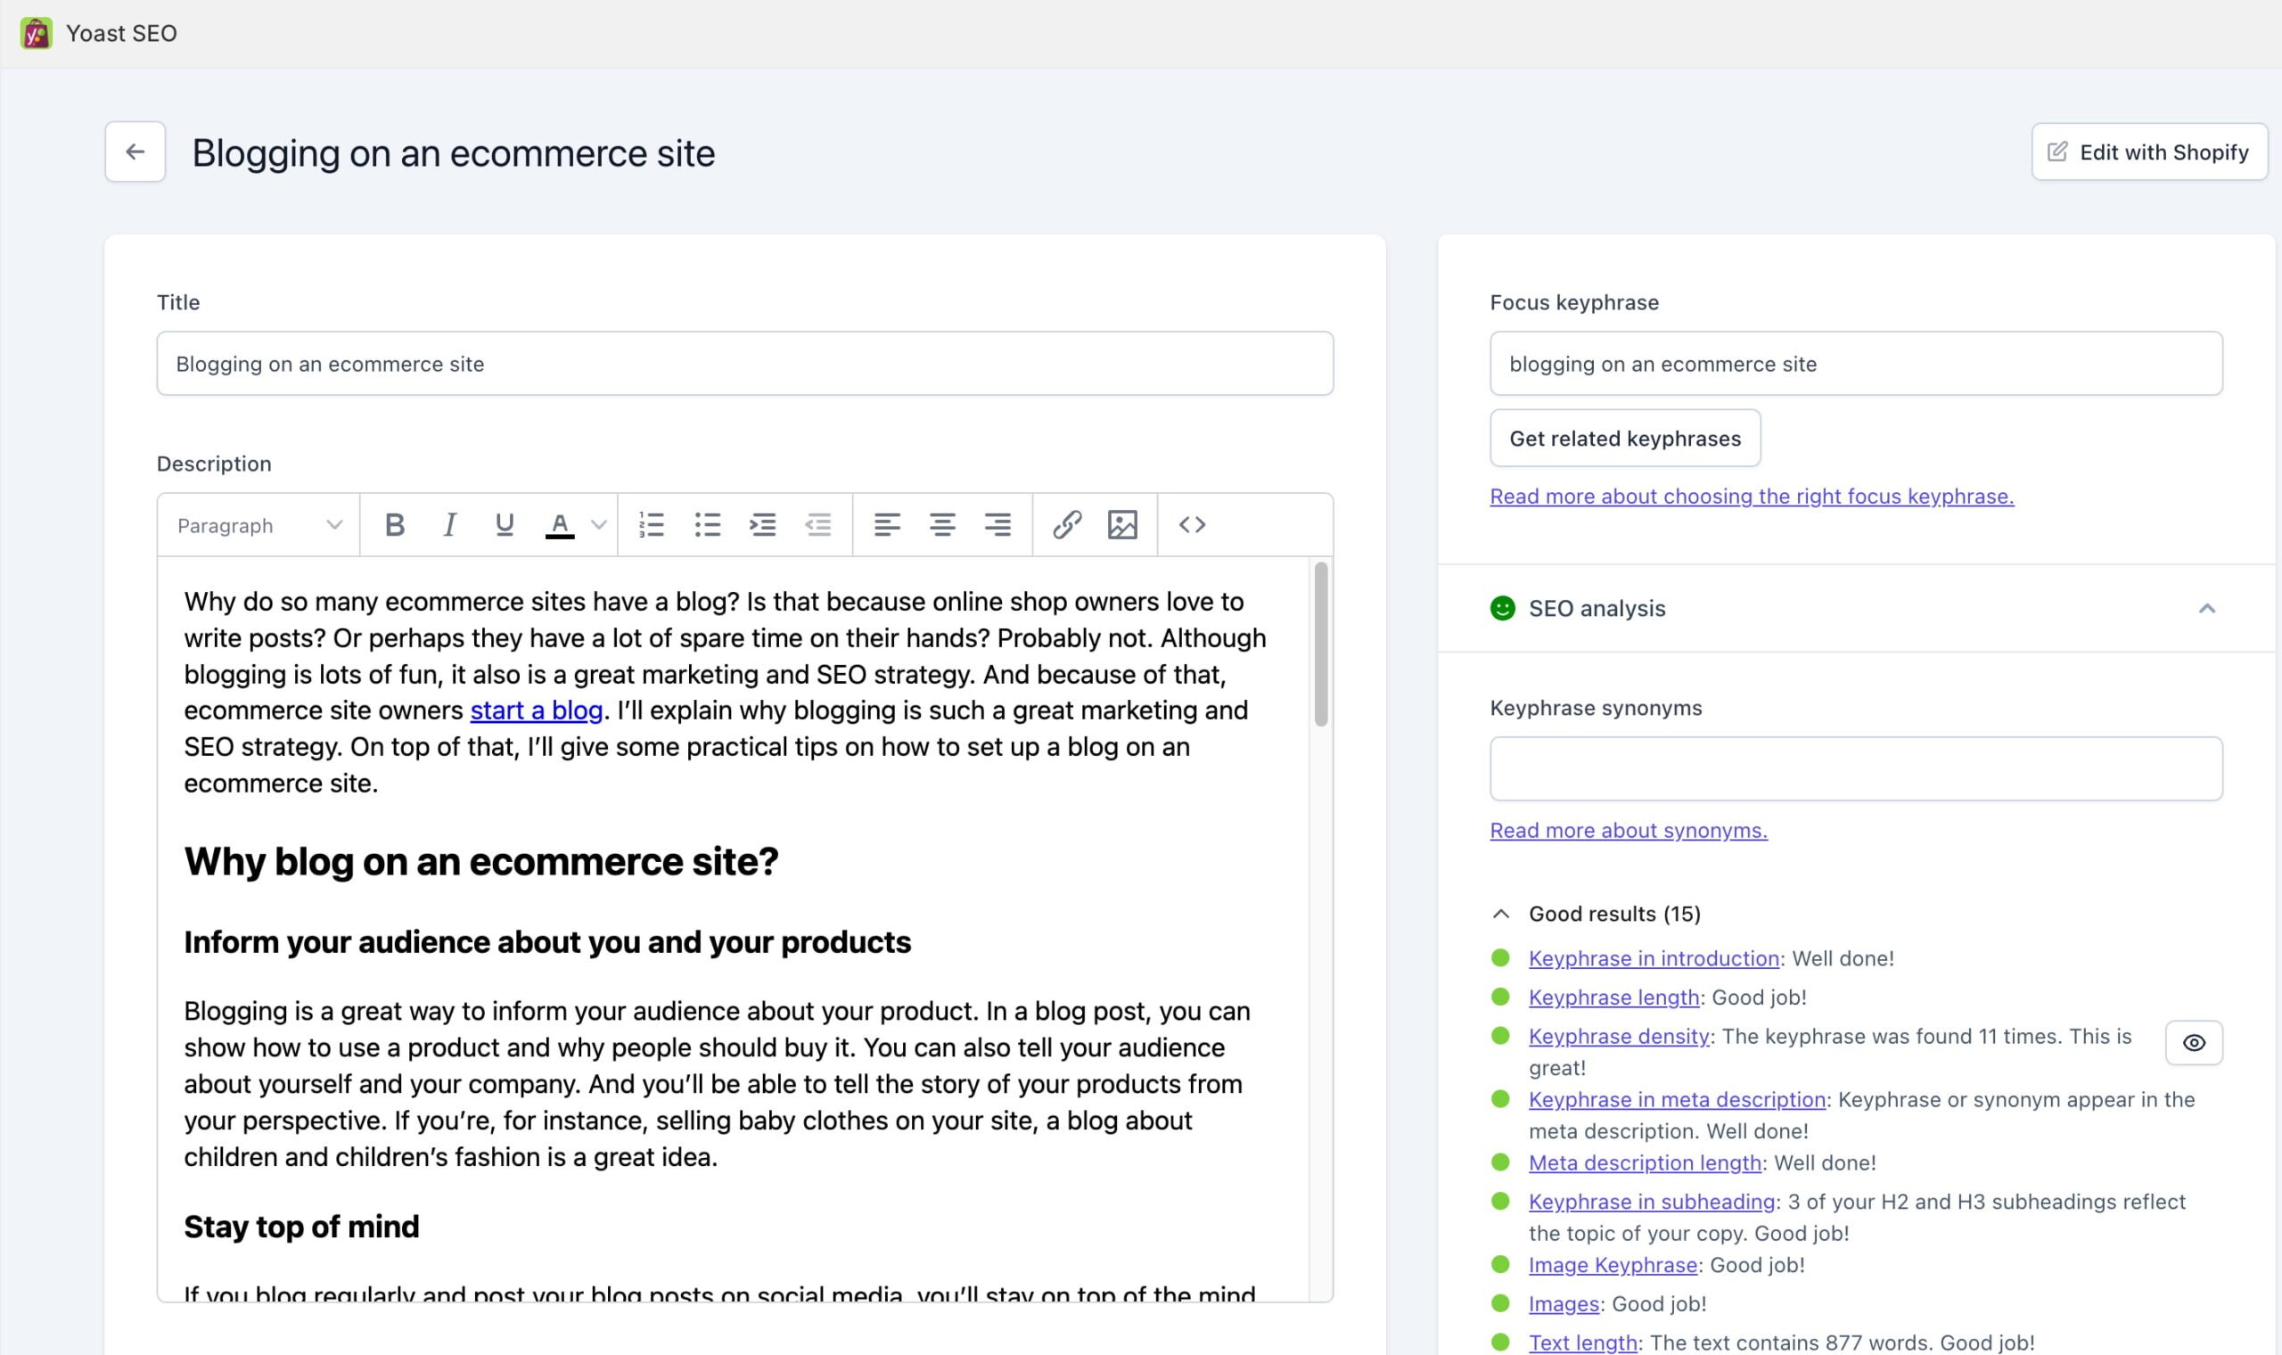Switch to HTML source code view
Image resolution: width=2282 pixels, height=1355 pixels.
pyautogui.click(x=1192, y=525)
